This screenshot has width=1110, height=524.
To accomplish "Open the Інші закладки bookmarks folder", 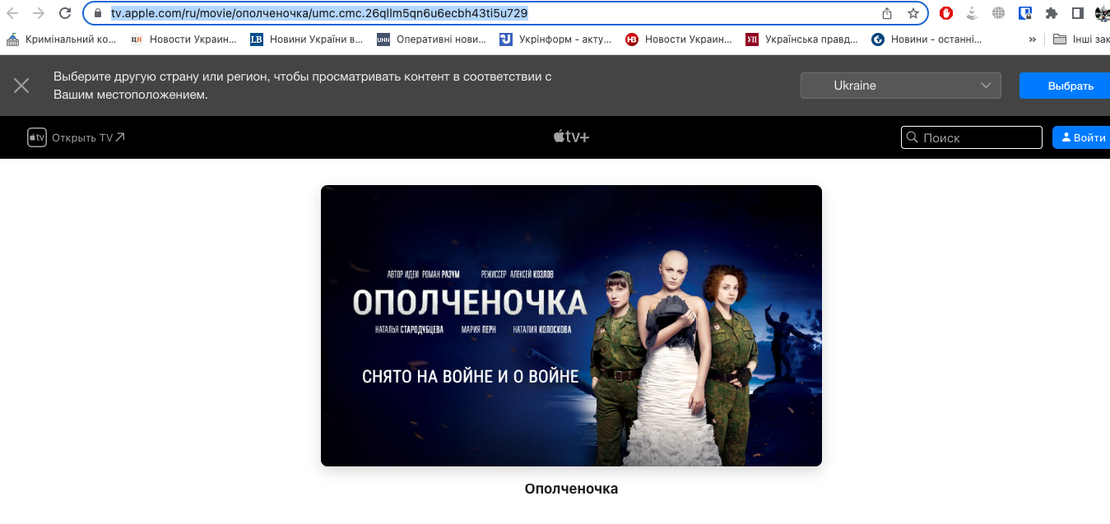I will (x=1081, y=39).
